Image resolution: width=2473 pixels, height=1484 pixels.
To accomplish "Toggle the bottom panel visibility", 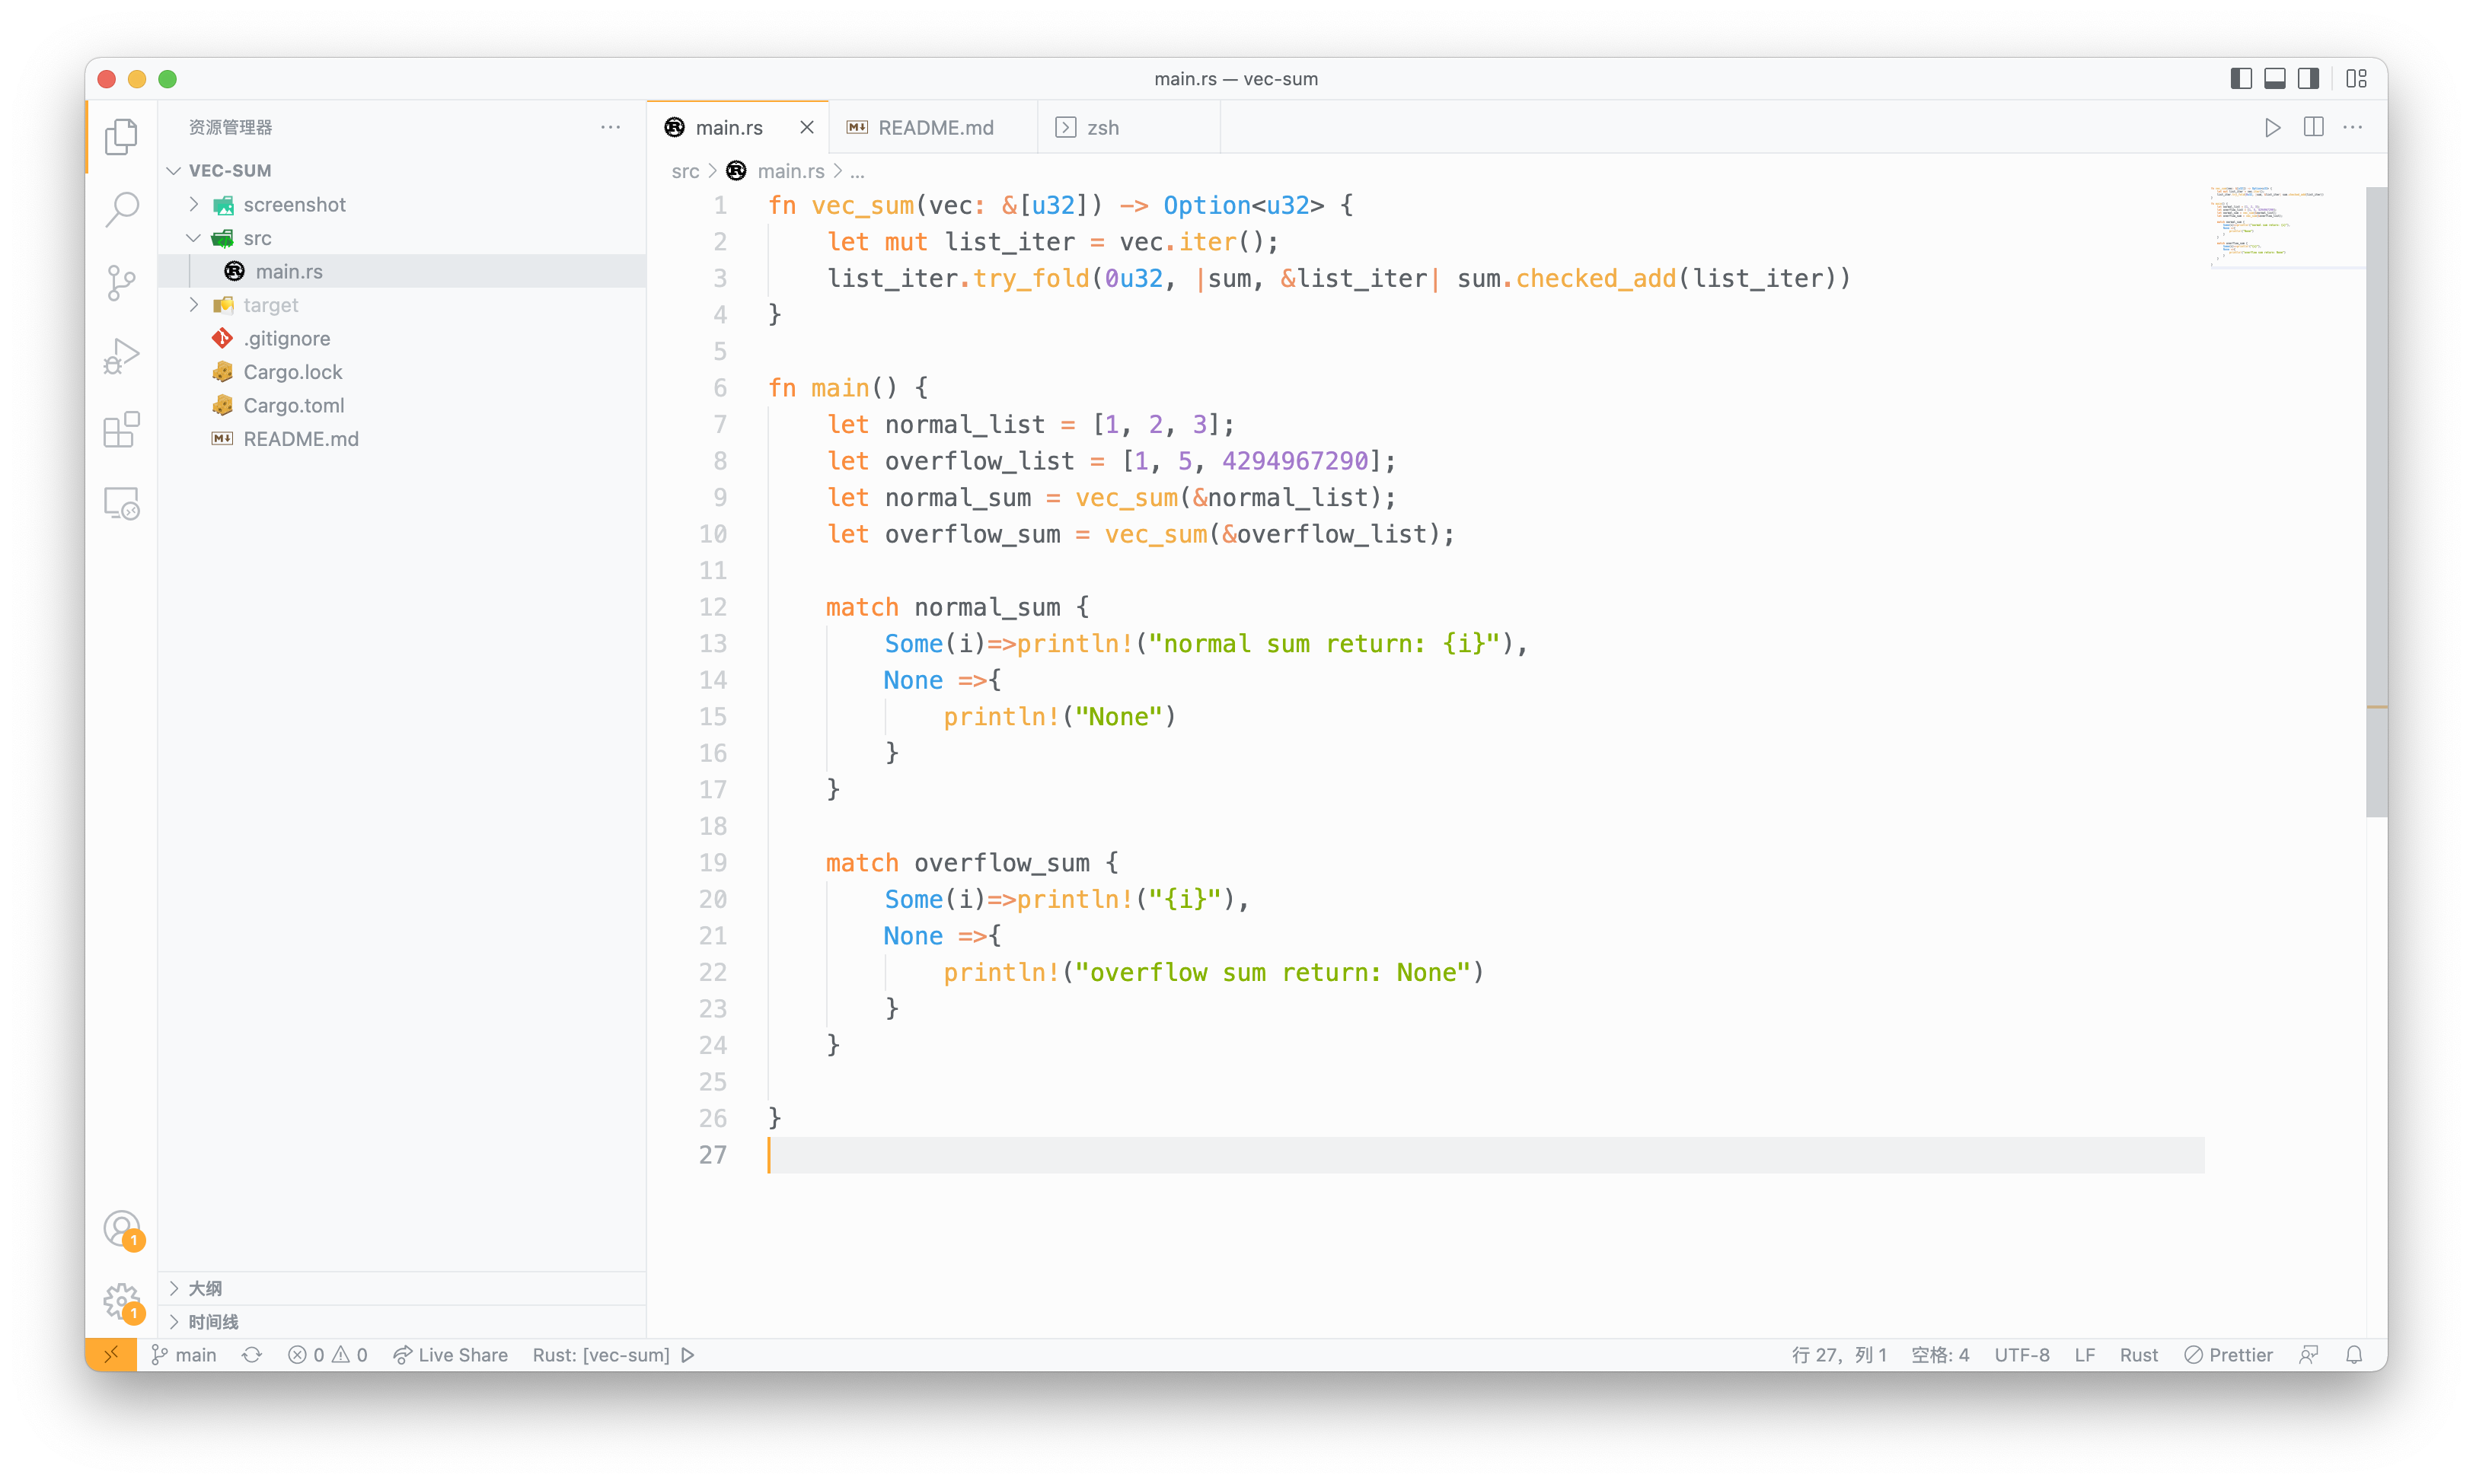I will pyautogui.click(x=2275, y=79).
